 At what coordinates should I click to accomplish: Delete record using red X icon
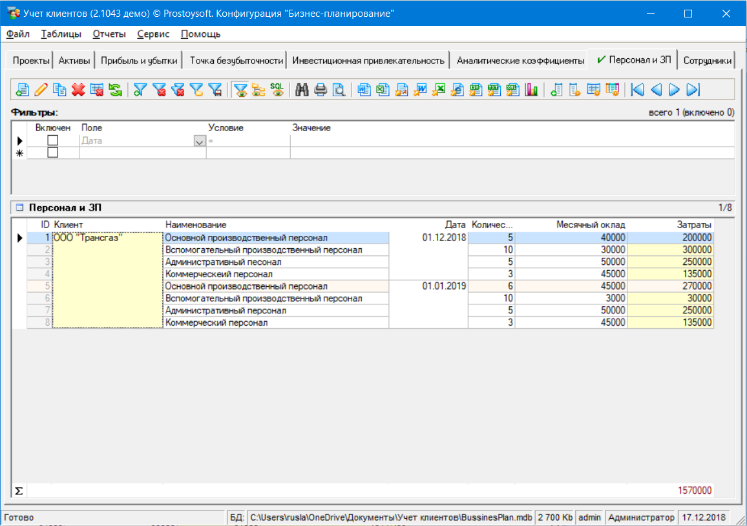[x=78, y=90]
